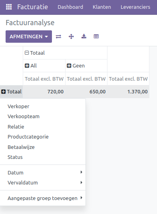Open the Klanten menu
The width and height of the screenshot is (157, 214).
pos(102,7)
